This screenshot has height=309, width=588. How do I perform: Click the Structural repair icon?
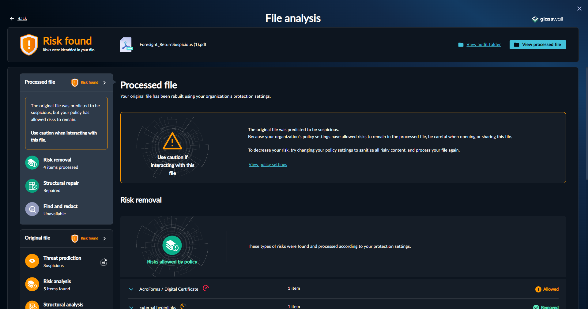(x=32, y=186)
